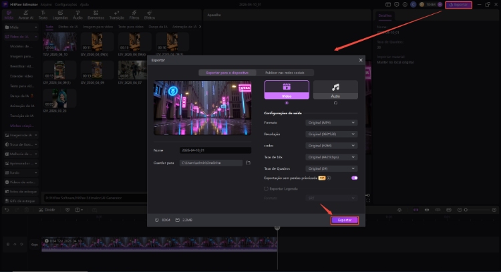The height and width of the screenshot is (272, 501).
Task: Click the zoom-out icon at timeline right
Action: (x=460, y=210)
